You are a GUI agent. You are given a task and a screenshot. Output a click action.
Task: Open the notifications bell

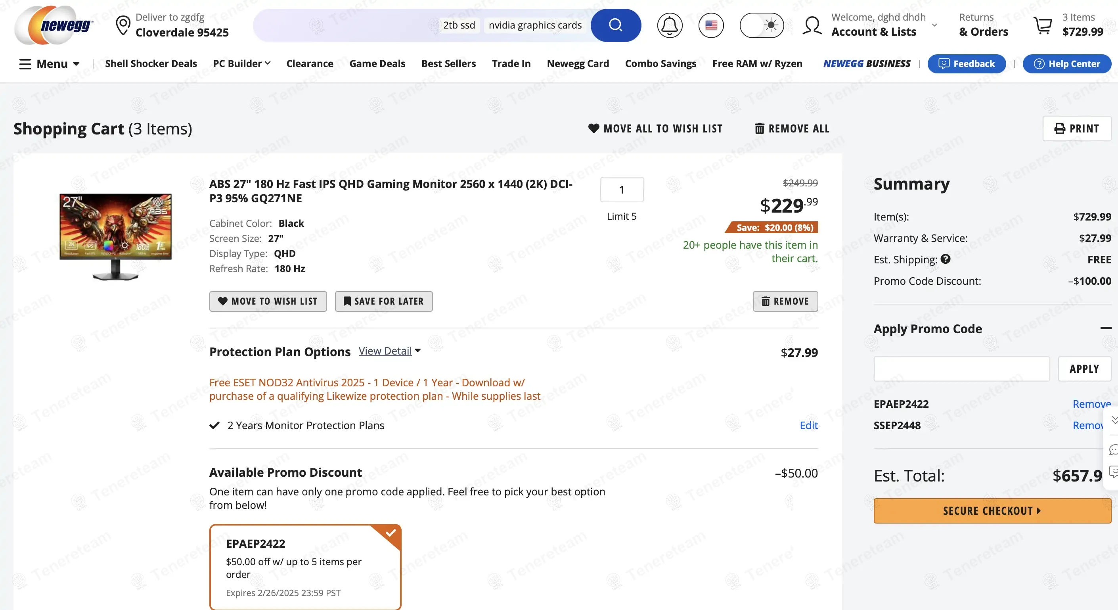pos(669,25)
